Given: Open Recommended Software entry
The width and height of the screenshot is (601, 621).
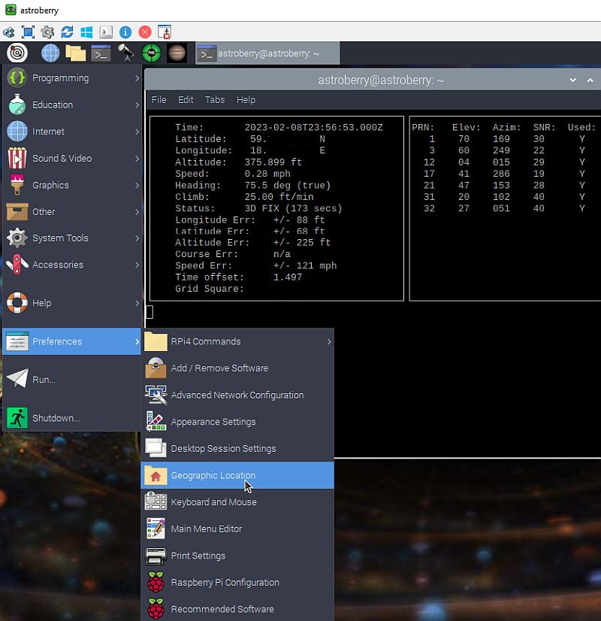Looking at the screenshot, I should pos(237,609).
